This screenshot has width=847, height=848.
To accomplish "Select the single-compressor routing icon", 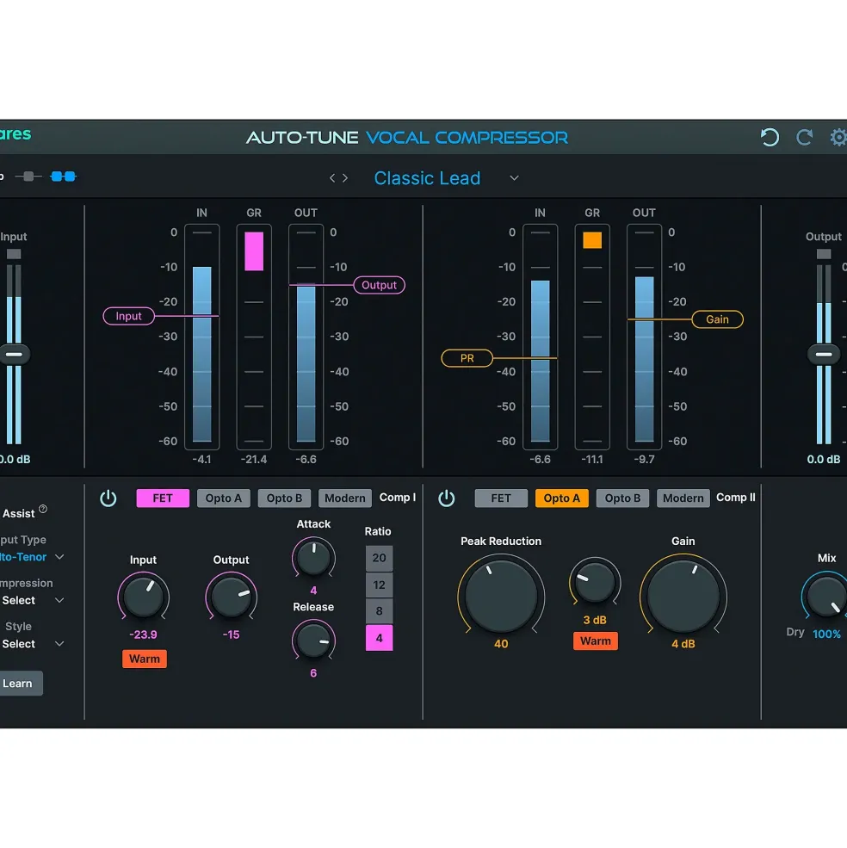I will tap(28, 176).
